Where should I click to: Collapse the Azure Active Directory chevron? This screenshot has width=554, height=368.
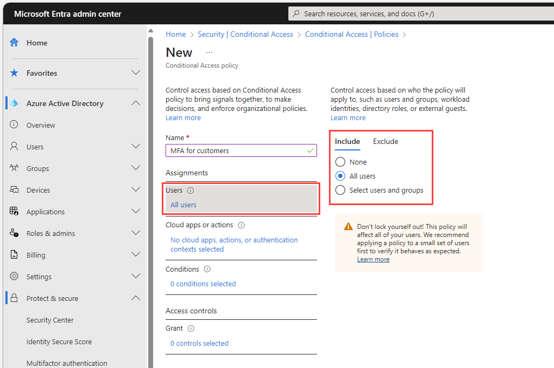point(136,103)
